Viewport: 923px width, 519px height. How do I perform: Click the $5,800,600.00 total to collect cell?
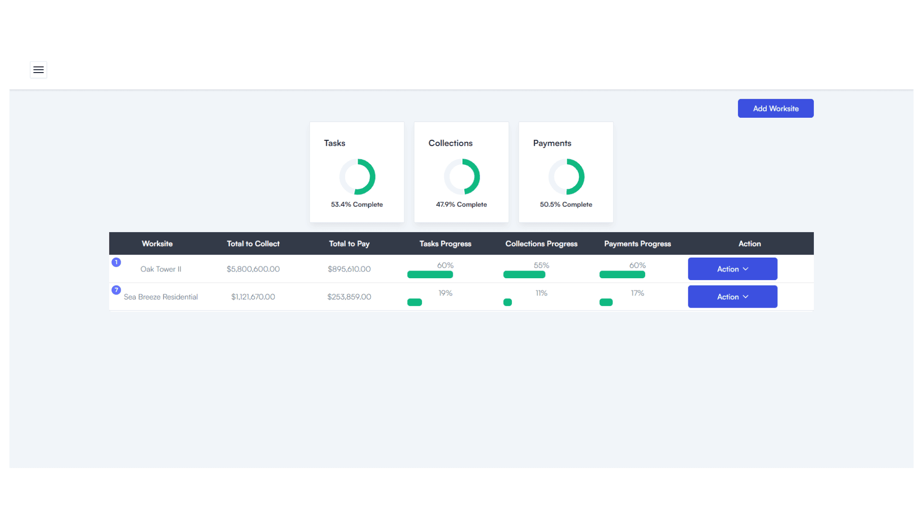253,269
